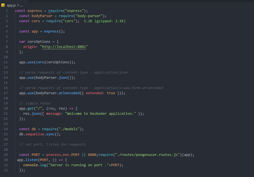254x177 pixels.
Task: Click comment 'application/x-www-form-urlencoded'
Action: (x=128, y=88)
